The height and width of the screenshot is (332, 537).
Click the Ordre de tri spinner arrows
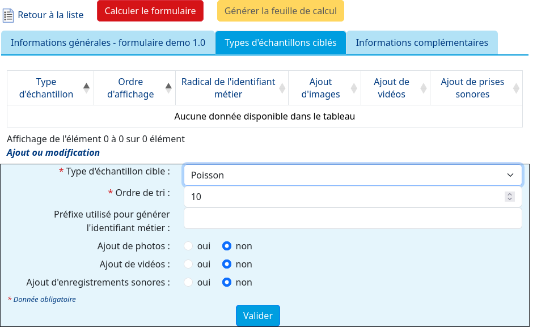tap(509, 197)
